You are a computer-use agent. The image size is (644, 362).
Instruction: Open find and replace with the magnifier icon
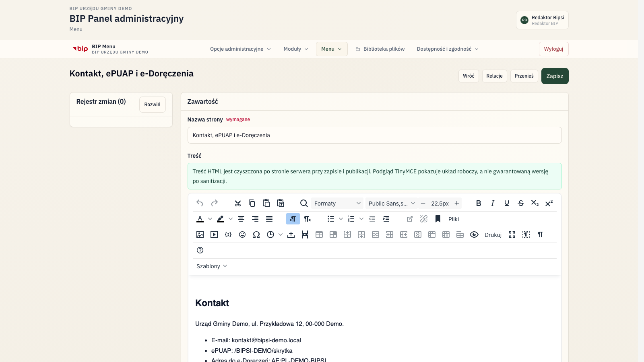(x=304, y=203)
